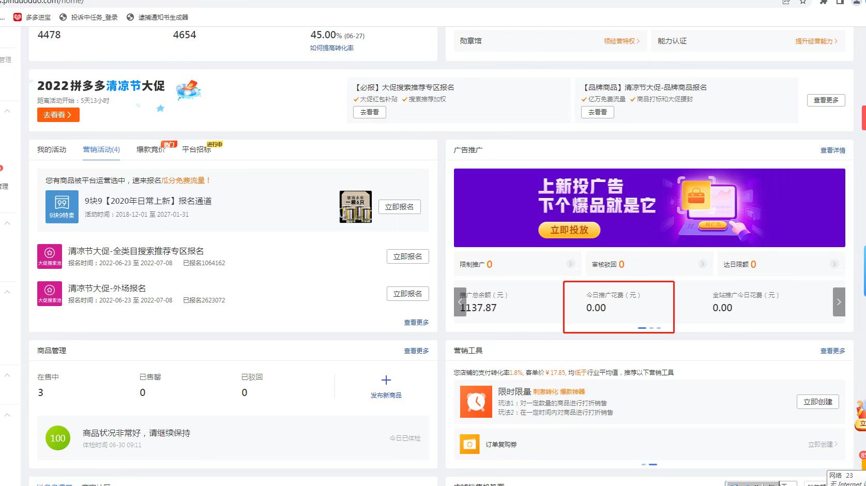Click the 限时限量 alarm clock icon
Image resolution: width=866 pixels, height=486 pixels.
tap(476, 402)
